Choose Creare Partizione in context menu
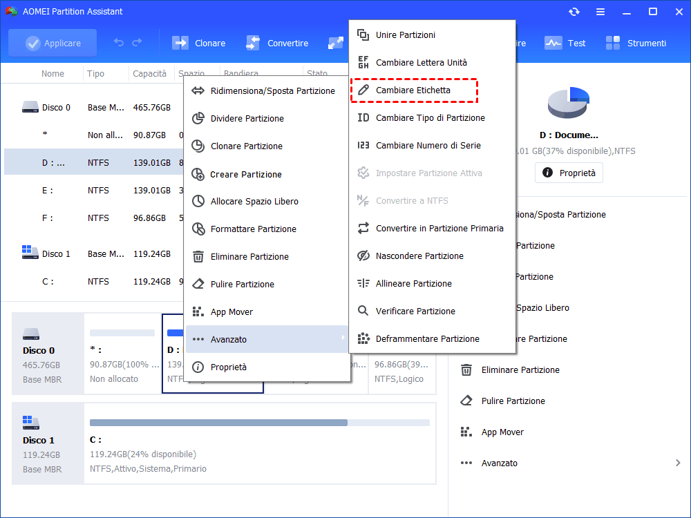Viewport: 691px width, 518px height. [x=266, y=175]
